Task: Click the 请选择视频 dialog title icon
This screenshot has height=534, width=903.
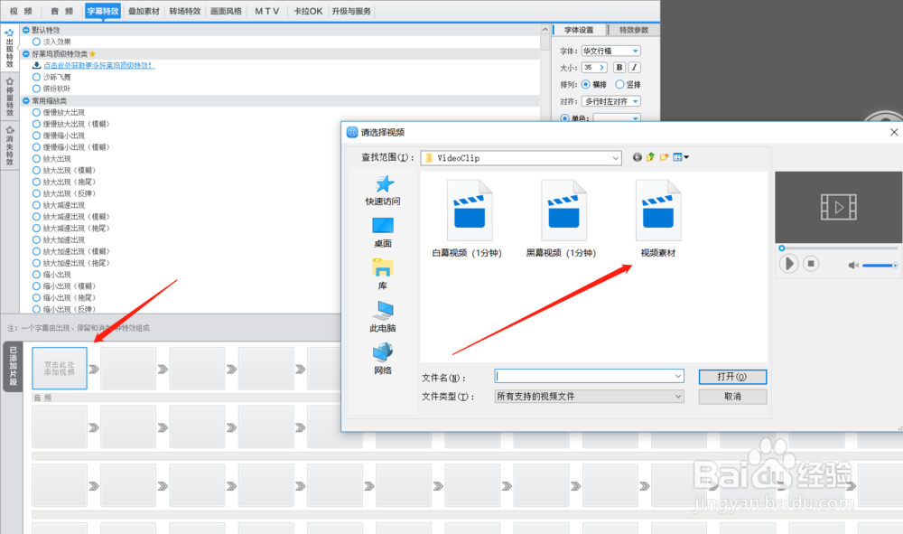Action: coord(352,132)
